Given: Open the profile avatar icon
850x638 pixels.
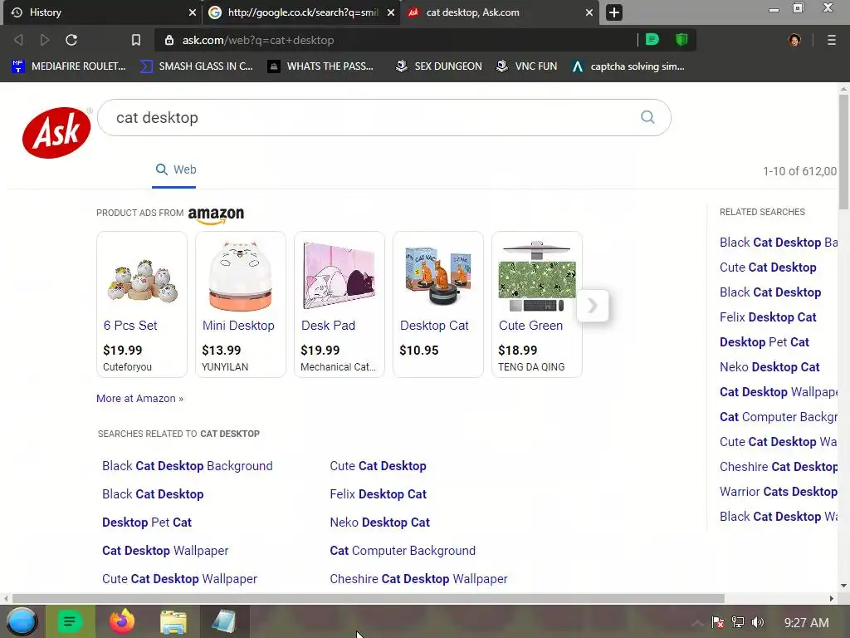Looking at the screenshot, I should (x=794, y=40).
